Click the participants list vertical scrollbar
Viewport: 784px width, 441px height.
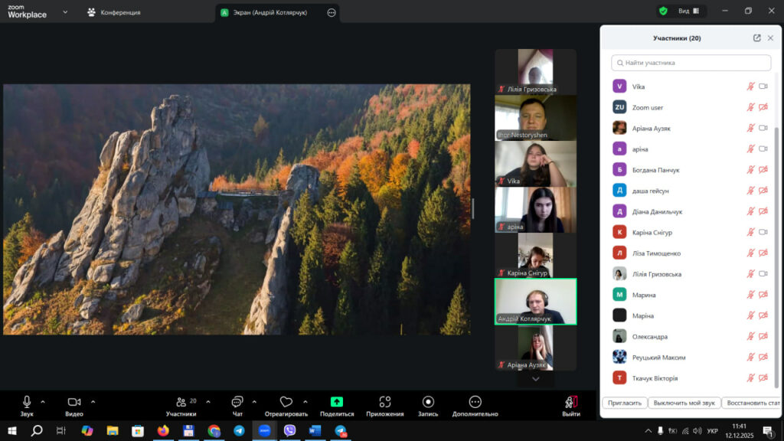[x=777, y=230]
